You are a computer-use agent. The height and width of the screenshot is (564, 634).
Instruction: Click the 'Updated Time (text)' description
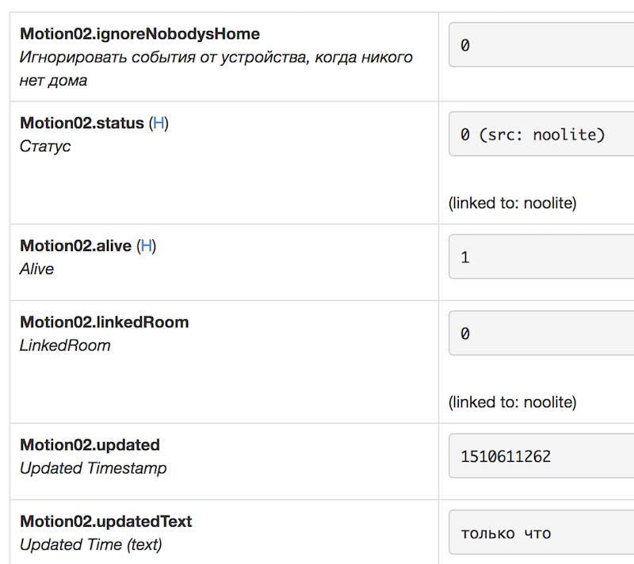click(x=90, y=545)
